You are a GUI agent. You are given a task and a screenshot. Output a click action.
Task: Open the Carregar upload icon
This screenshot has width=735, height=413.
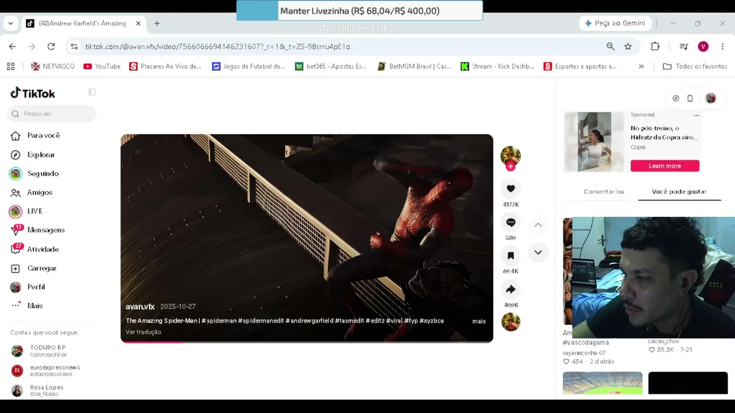[x=16, y=268]
